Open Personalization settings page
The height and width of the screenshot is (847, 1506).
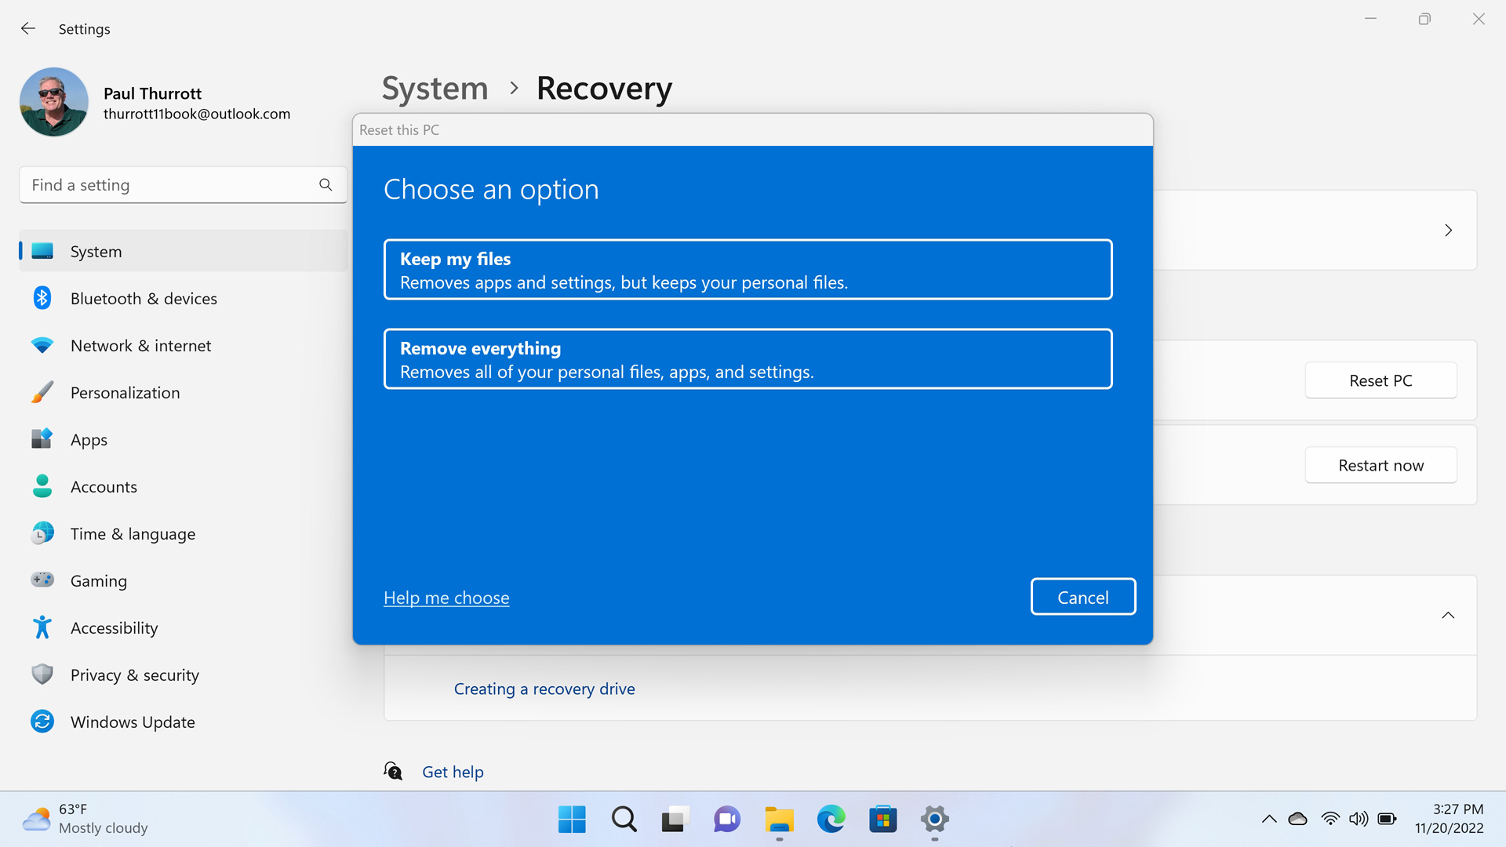[x=125, y=393]
